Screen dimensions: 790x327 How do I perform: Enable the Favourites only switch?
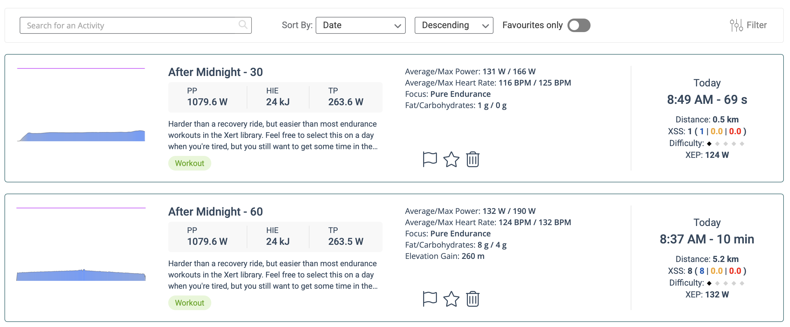pyautogui.click(x=579, y=25)
